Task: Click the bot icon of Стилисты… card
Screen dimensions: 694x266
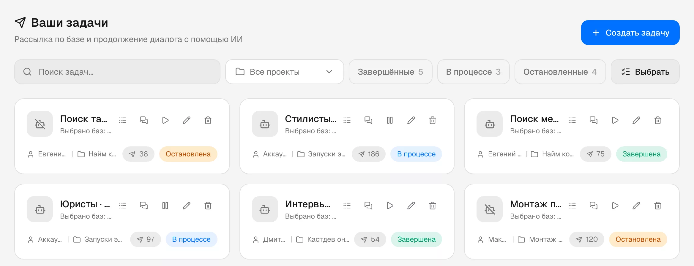Action: point(265,124)
